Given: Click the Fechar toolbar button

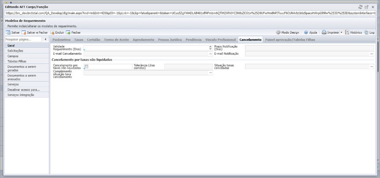Looking at the screenshot, I should pyautogui.click(x=73, y=32).
